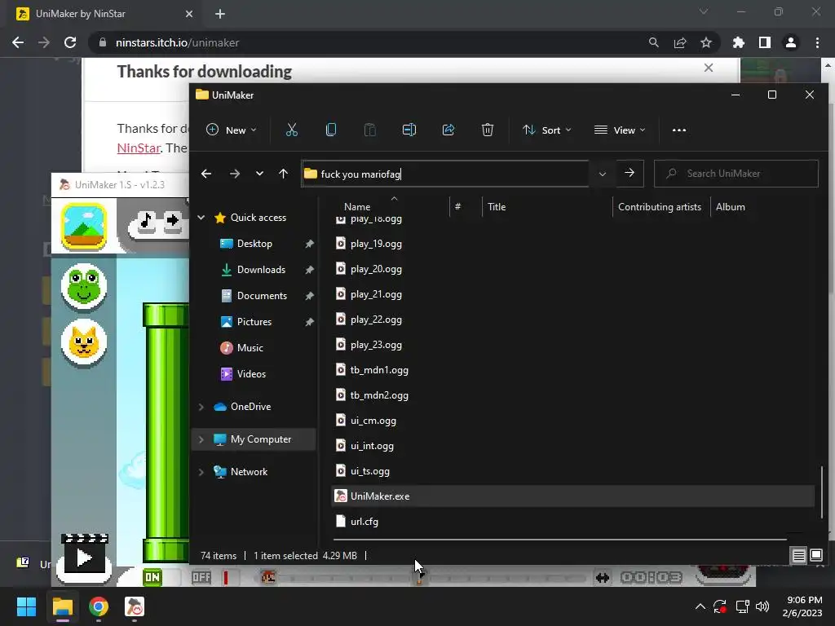Follow the NinStar link on the page
The image size is (835, 626).
(139, 148)
